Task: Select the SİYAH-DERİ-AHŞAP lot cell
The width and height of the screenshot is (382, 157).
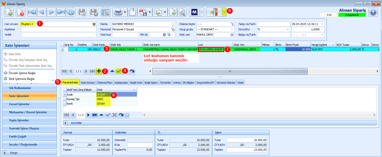Action: click(211, 49)
